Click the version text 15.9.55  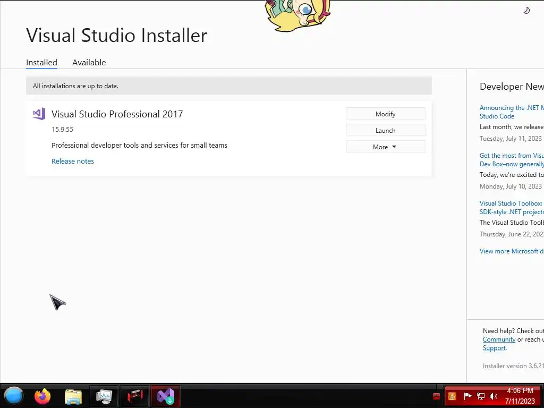[x=63, y=130]
